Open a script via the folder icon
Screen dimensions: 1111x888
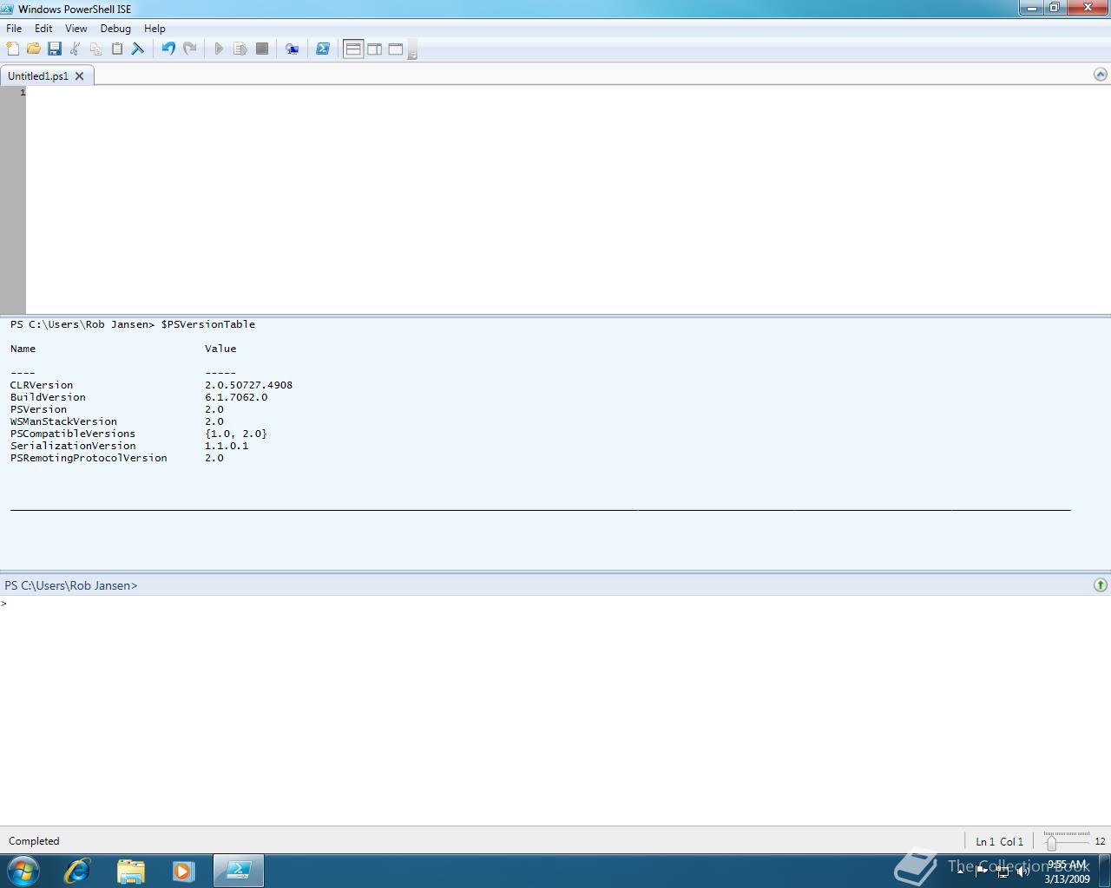(34, 49)
